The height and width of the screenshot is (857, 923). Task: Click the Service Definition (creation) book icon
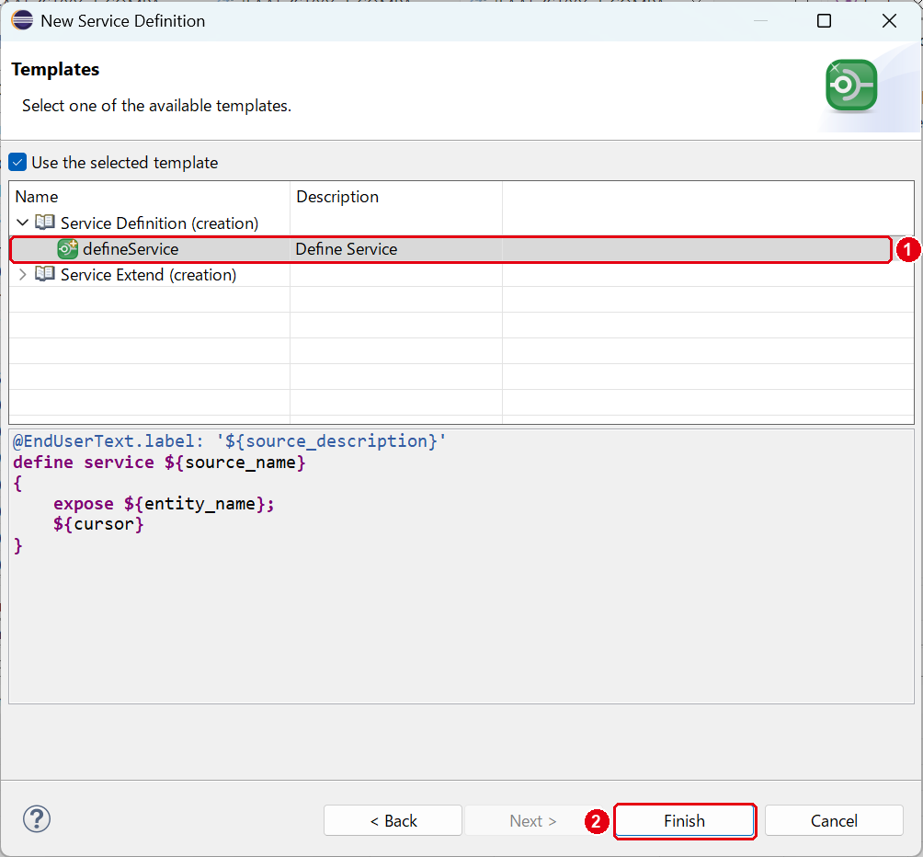point(45,223)
